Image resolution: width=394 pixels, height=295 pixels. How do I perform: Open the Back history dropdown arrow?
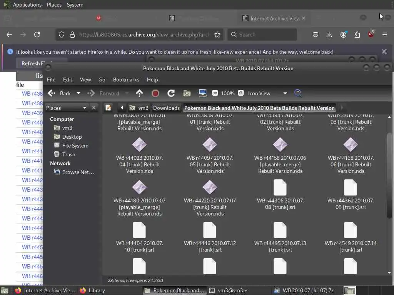pyautogui.click(x=78, y=93)
